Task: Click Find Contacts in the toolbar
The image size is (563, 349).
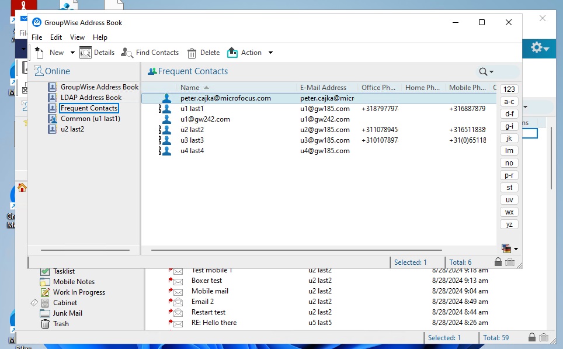Action: click(150, 53)
